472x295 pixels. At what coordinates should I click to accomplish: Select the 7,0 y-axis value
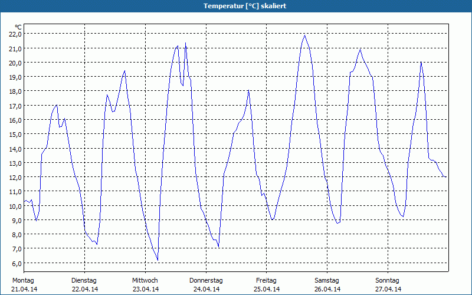pyautogui.click(x=17, y=249)
